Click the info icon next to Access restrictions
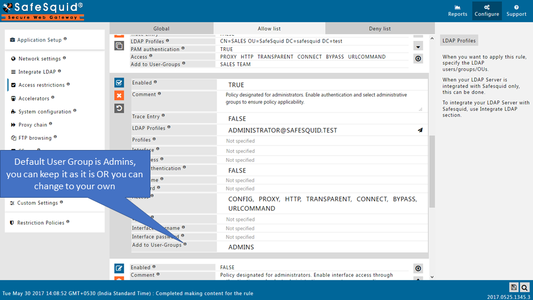533x300 pixels. click(68, 84)
